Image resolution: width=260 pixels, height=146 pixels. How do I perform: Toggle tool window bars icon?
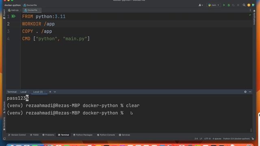(4, 139)
